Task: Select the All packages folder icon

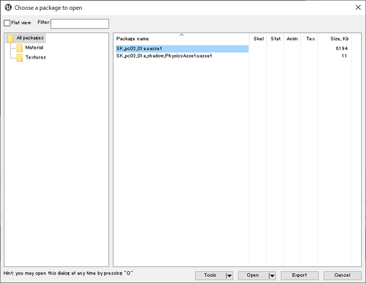Action: pos(10,38)
